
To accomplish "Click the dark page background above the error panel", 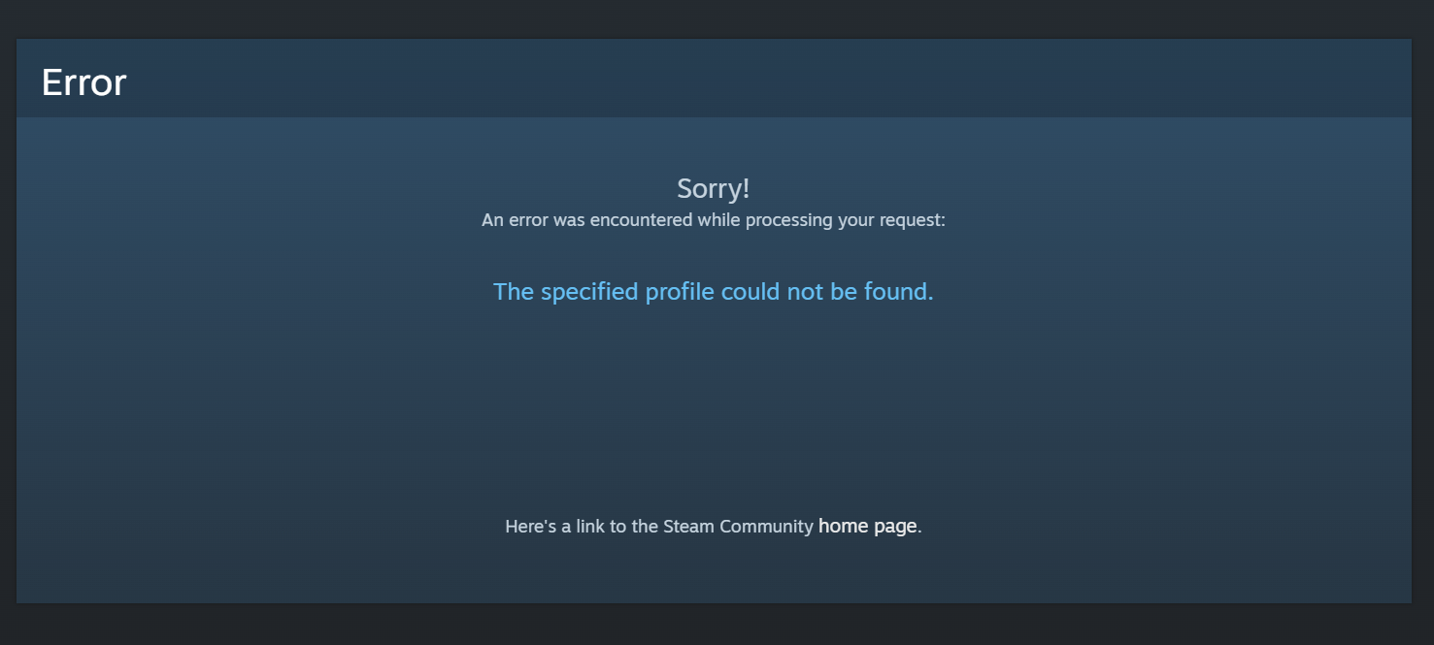I will pyautogui.click(x=717, y=18).
